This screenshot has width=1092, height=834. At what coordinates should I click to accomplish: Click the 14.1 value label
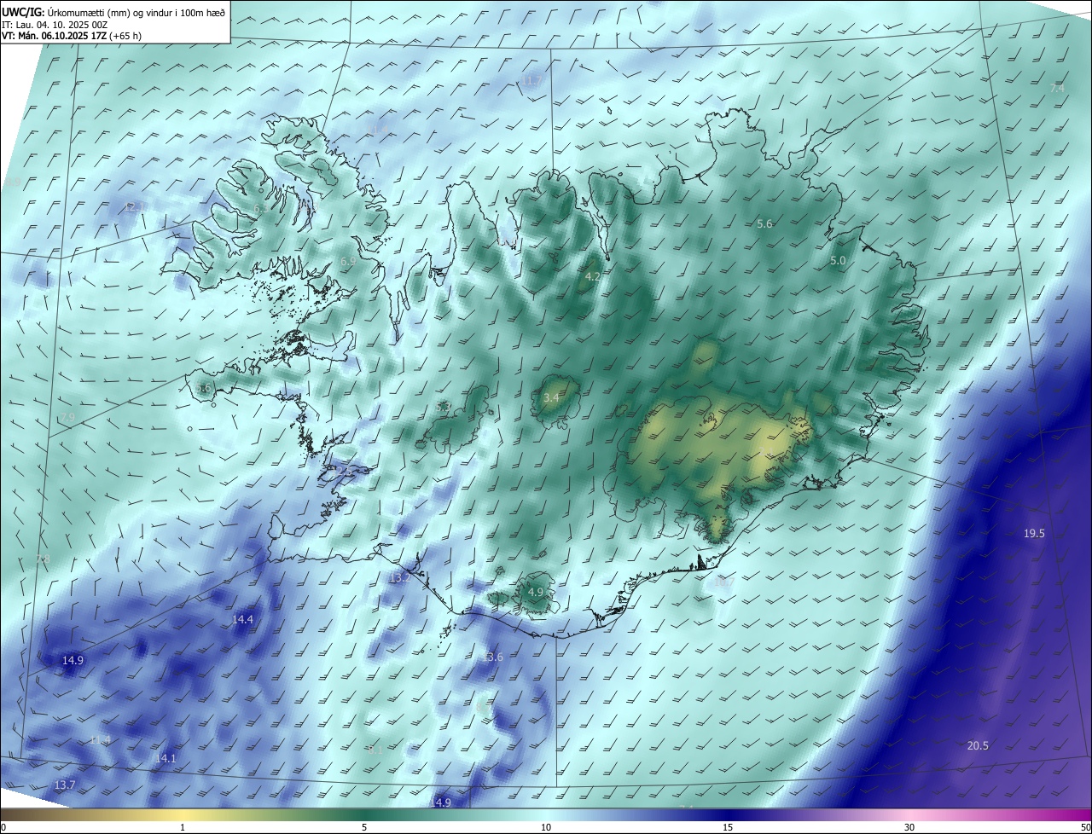166,759
